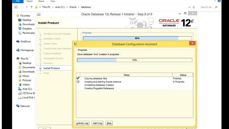Screen dimensions: 229x129
Task: Click the Favorites star icon
Action: pyautogui.click(x=18, y=15)
